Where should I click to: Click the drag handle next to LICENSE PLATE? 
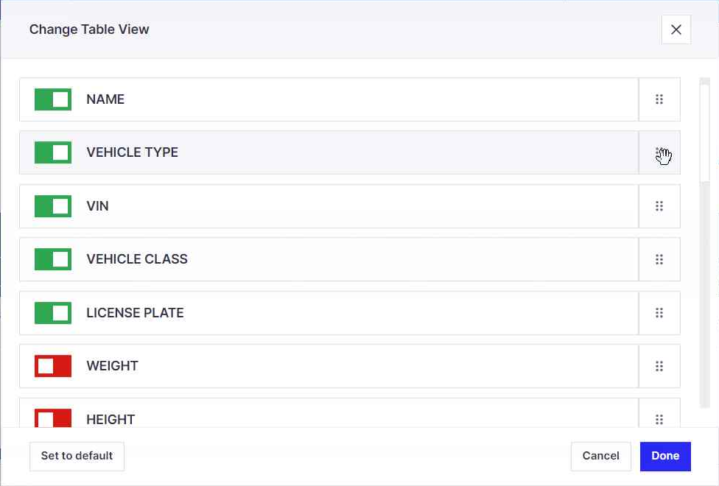(659, 312)
